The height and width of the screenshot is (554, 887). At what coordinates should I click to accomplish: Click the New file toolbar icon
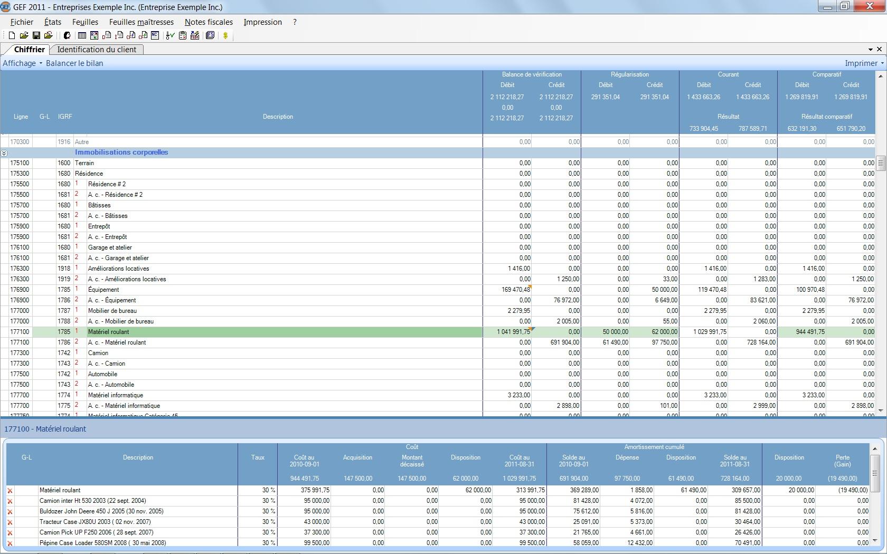point(12,35)
